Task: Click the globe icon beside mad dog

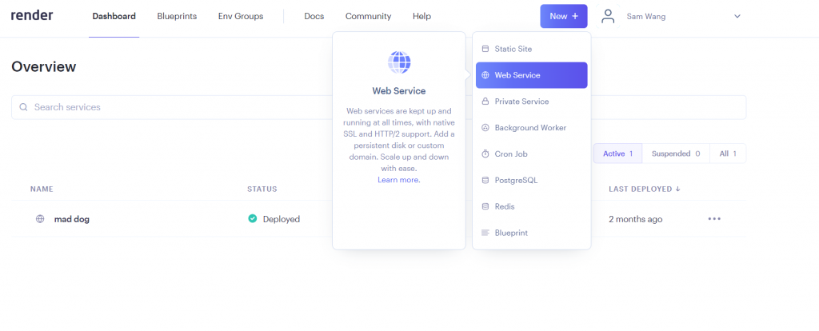Action: tap(40, 219)
